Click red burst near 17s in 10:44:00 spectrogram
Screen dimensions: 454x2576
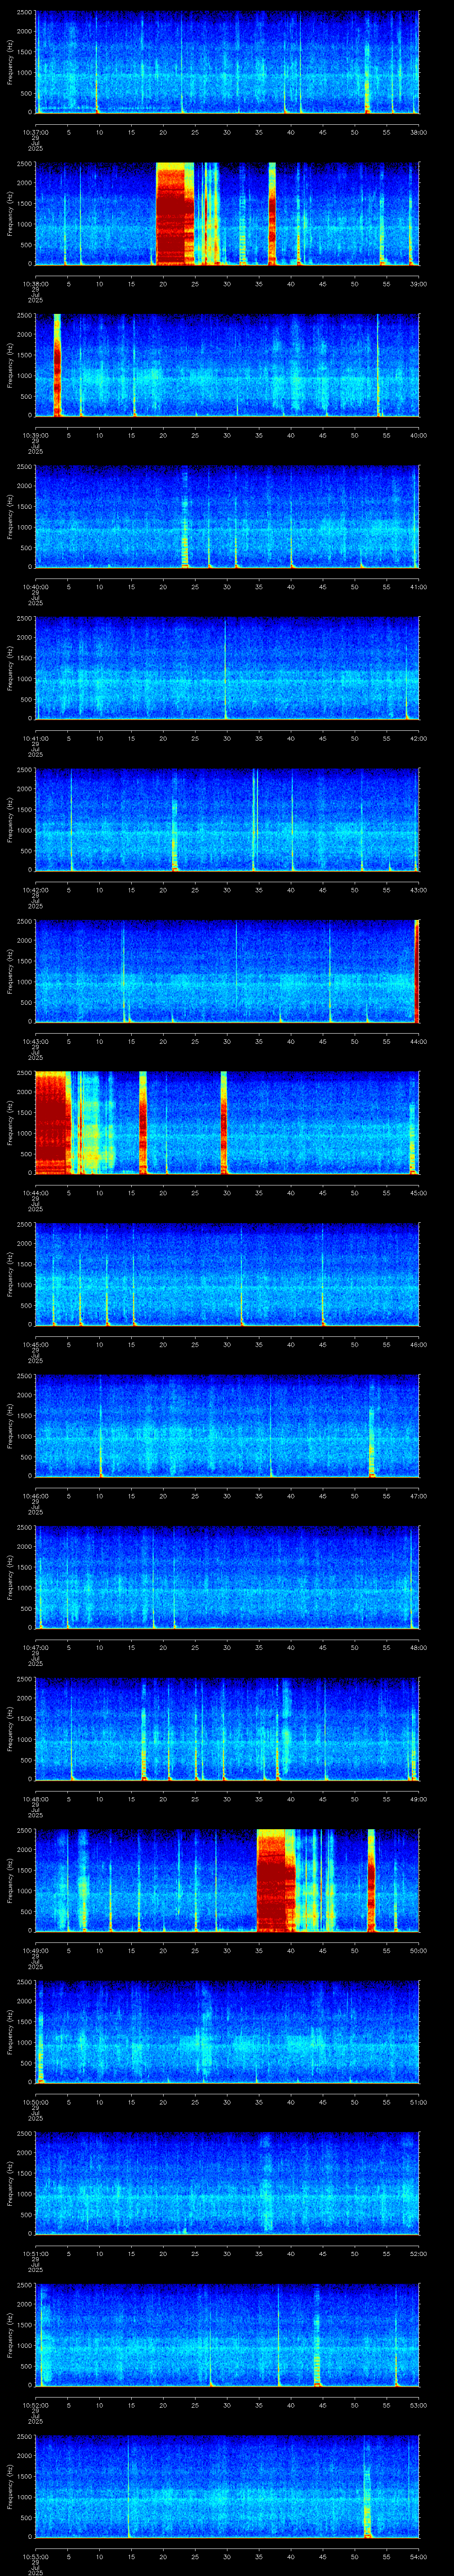[x=143, y=1122]
